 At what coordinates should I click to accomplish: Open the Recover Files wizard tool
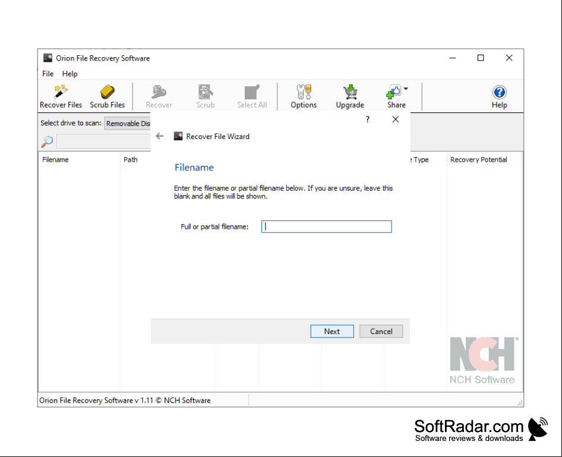pyautogui.click(x=61, y=96)
